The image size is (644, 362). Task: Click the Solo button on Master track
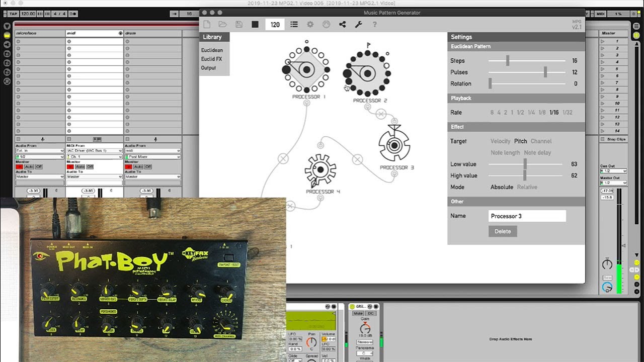point(607,278)
